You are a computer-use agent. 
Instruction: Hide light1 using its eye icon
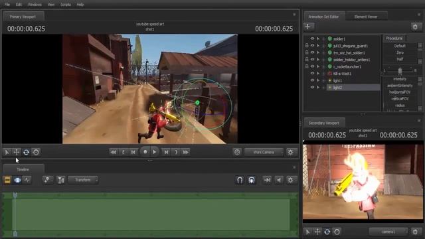[312, 80]
